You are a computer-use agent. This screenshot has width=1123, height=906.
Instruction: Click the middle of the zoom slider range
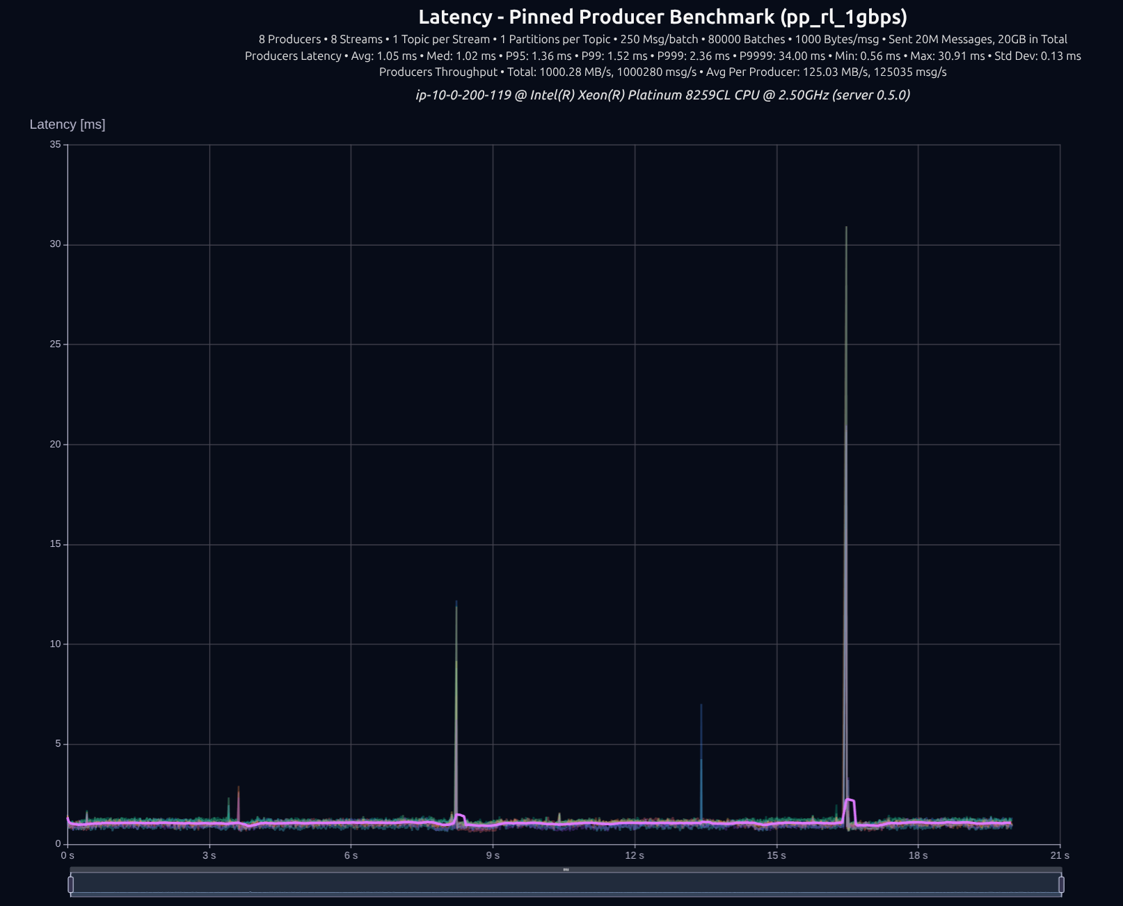pos(566,884)
